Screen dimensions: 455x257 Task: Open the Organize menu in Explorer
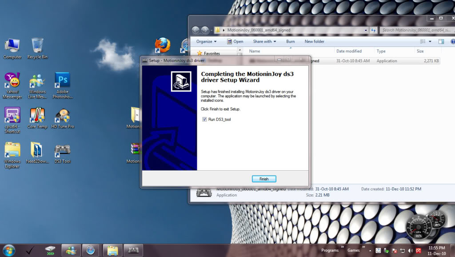tap(206, 41)
